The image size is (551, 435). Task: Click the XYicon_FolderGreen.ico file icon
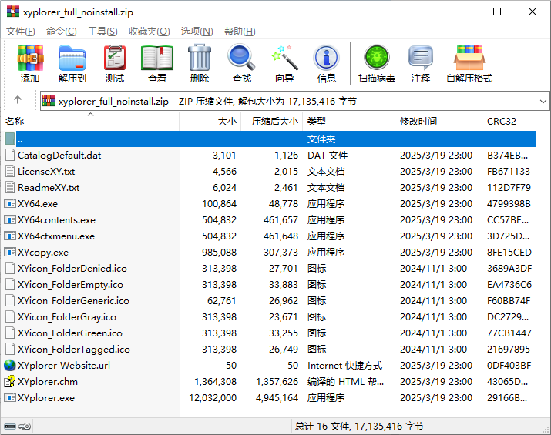[10, 333]
